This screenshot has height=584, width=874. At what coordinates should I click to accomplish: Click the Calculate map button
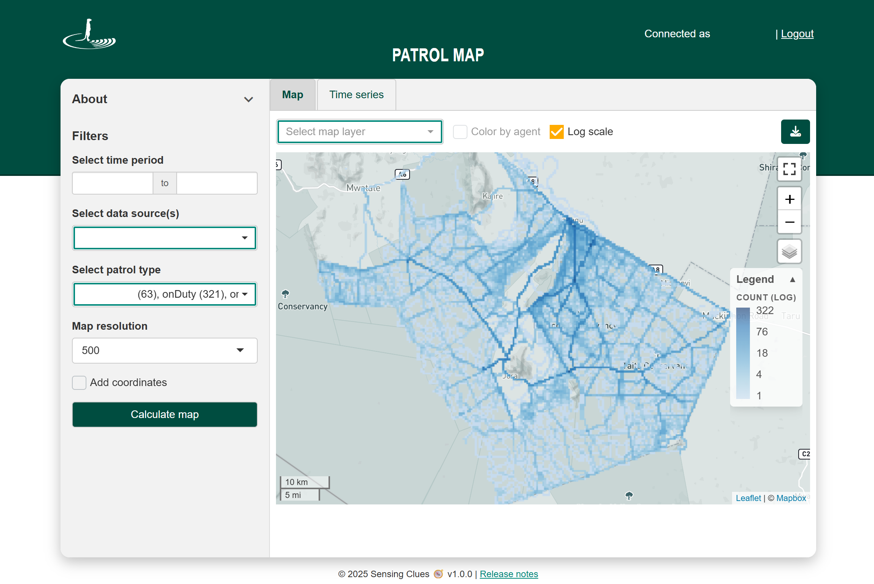click(x=165, y=415)
